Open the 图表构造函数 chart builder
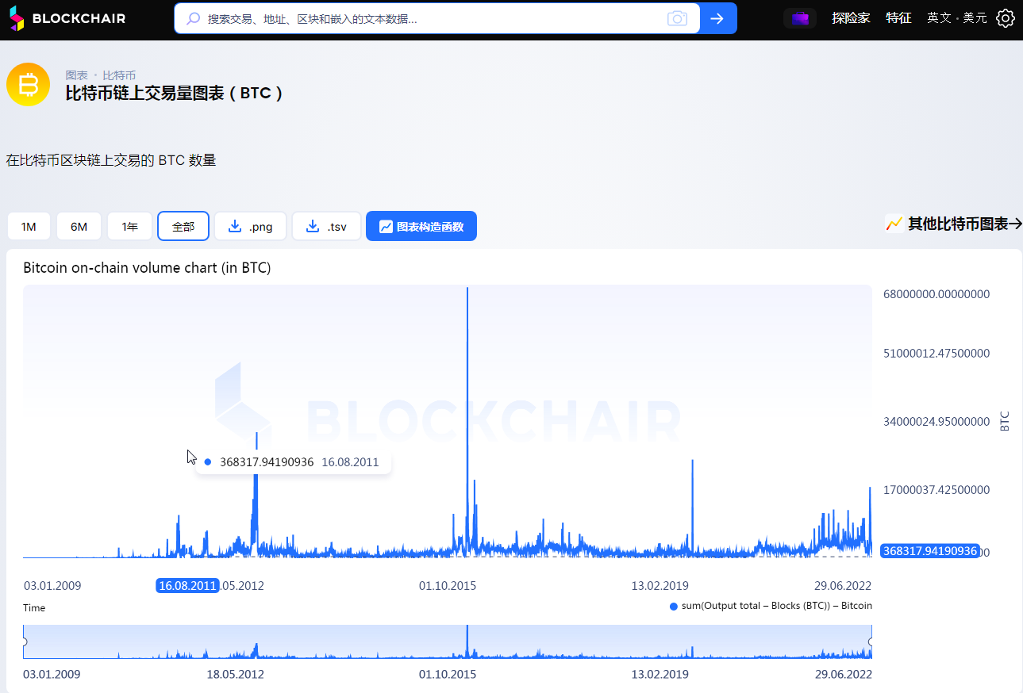1023x693 pixels. (x=421, y=227)
